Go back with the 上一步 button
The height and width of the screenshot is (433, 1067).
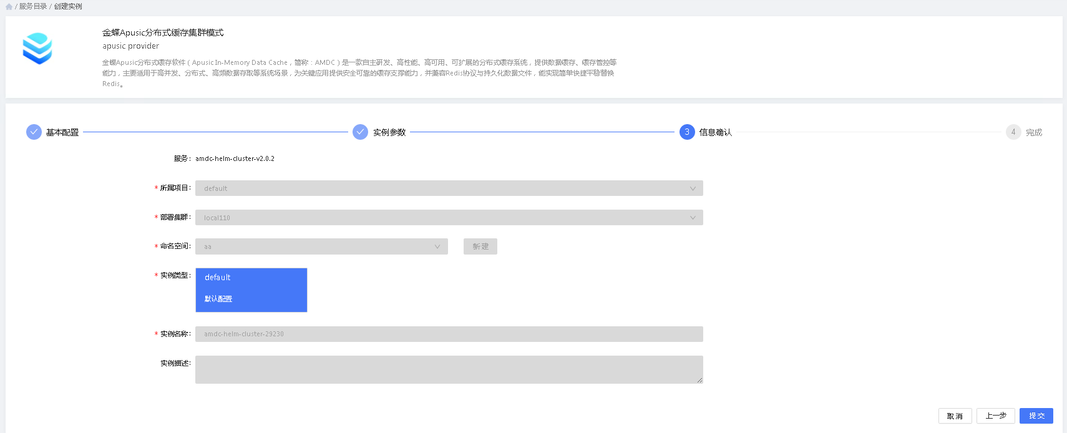click(x=995, y=416)
